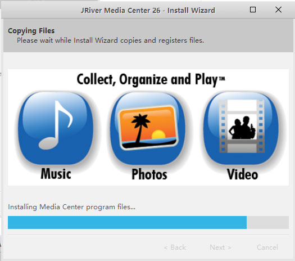Click the Cancel button
The width and height of the screenshot is (295, 261).
[x=267, y=247]
